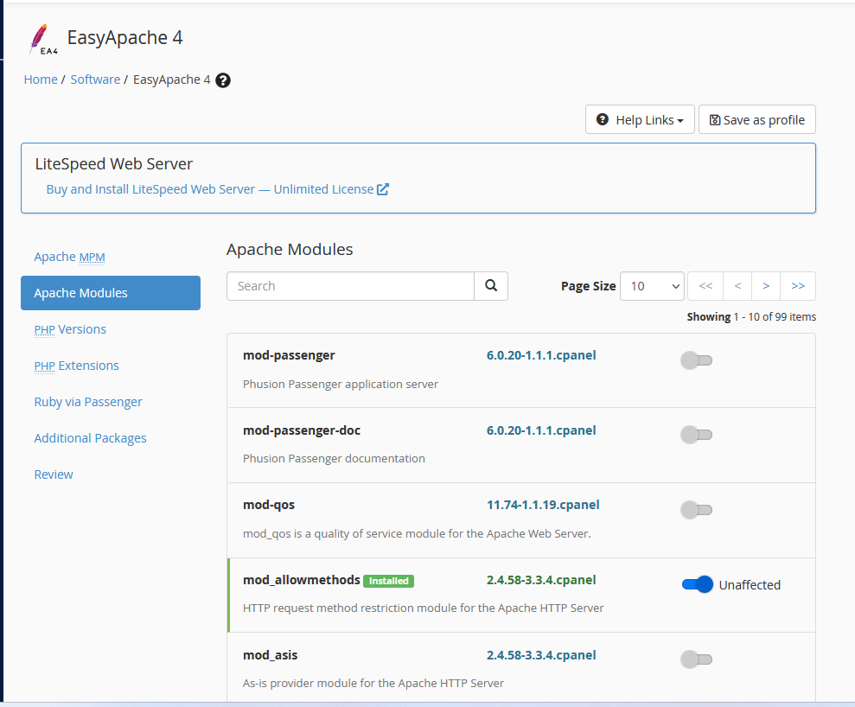Viewport: 855px width, 707px height.
Task: Click mod-passenger-doc version 6.0.20-1.1.1.cpanel
Action: click(541, 430)
